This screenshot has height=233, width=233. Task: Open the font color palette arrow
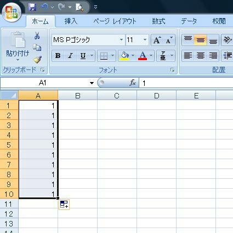coord(151,56)
